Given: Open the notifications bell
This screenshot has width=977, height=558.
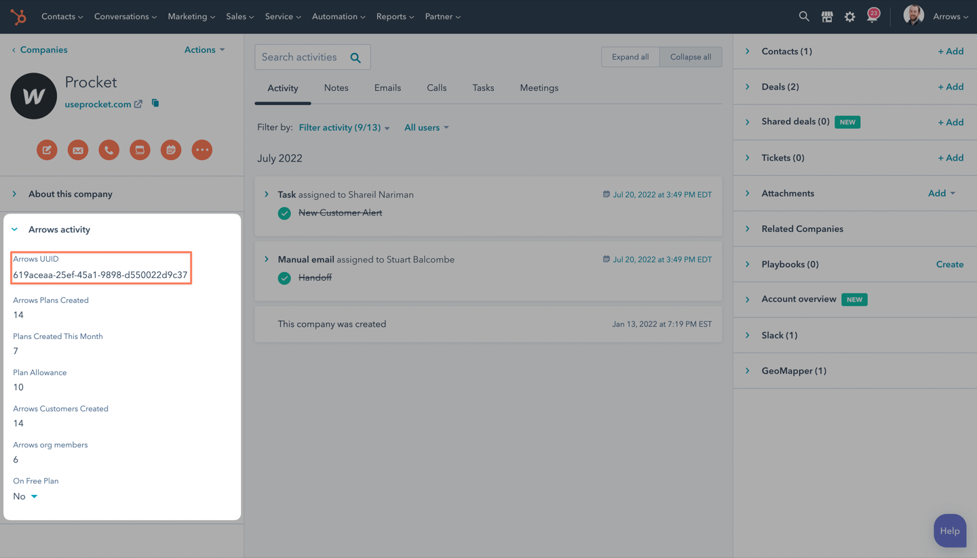Looking at the screenshot, I should click(873, 16).
